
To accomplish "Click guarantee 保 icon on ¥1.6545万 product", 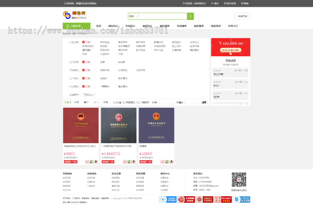I will pyautogui.click(x=125, y=162).
